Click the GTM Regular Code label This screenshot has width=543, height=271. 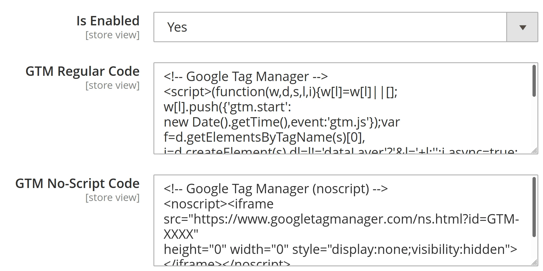point(82,71)
